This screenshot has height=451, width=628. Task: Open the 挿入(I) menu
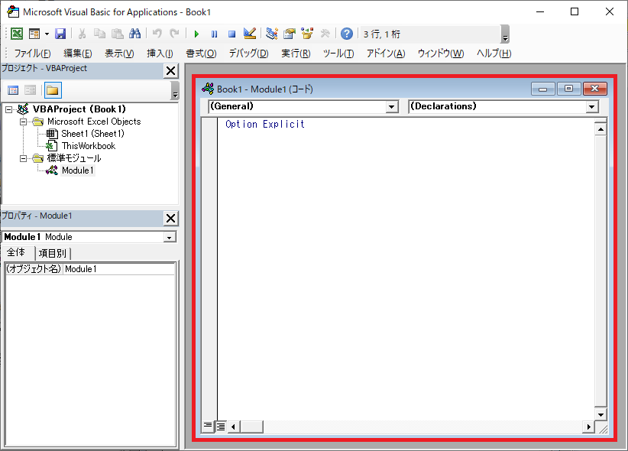160,54
